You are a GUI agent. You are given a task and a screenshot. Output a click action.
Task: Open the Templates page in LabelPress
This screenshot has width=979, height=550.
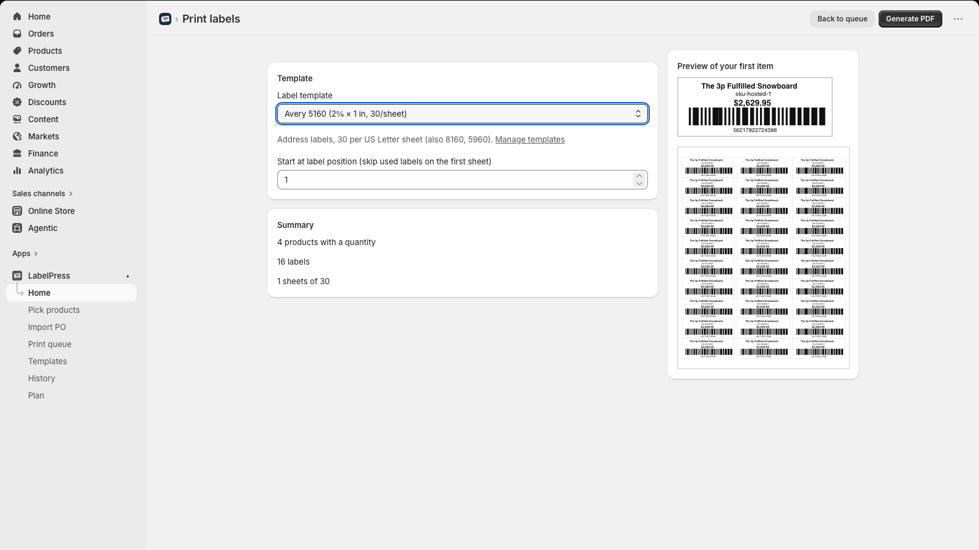tap(48, 361)
